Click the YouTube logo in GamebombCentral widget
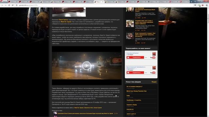The image size is (209, 117). point(153,58)
